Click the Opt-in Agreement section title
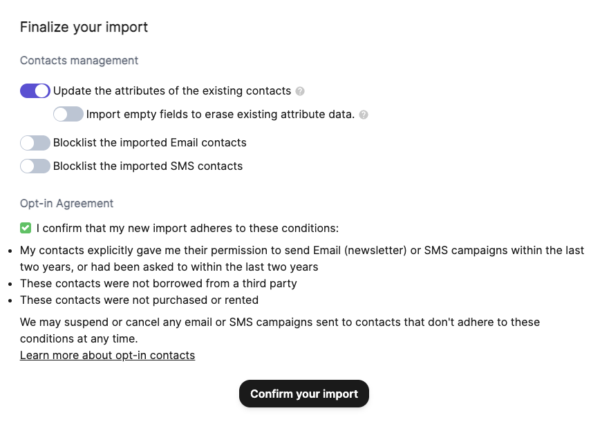 66,204
